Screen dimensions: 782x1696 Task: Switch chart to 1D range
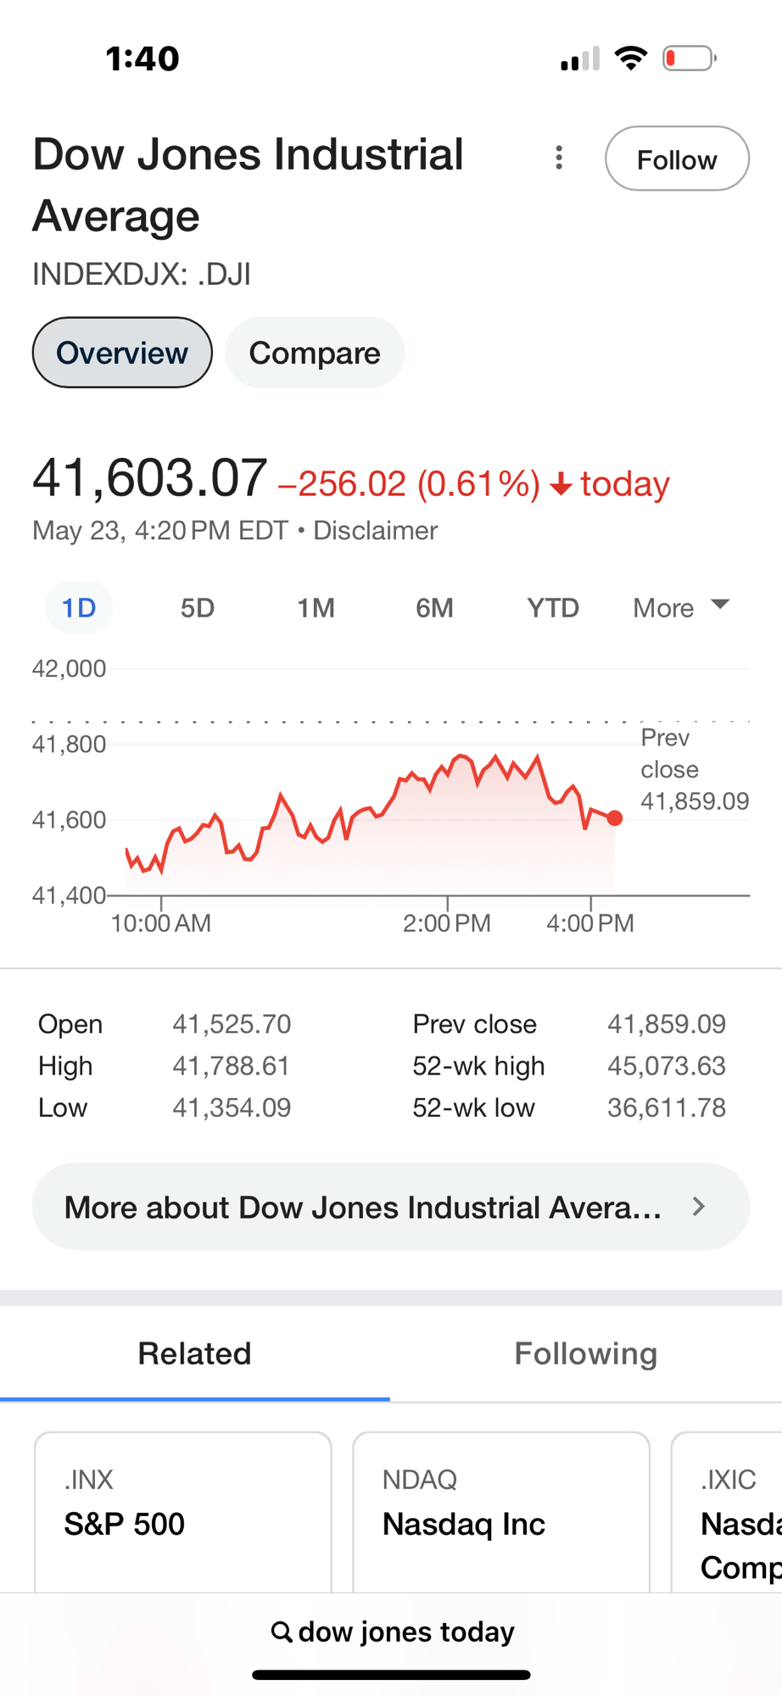coord(79,608)
